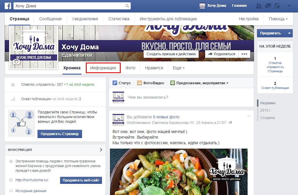298x195 pixels.
Task: Open friend requests icon in top bar
Action: [258, 6]
